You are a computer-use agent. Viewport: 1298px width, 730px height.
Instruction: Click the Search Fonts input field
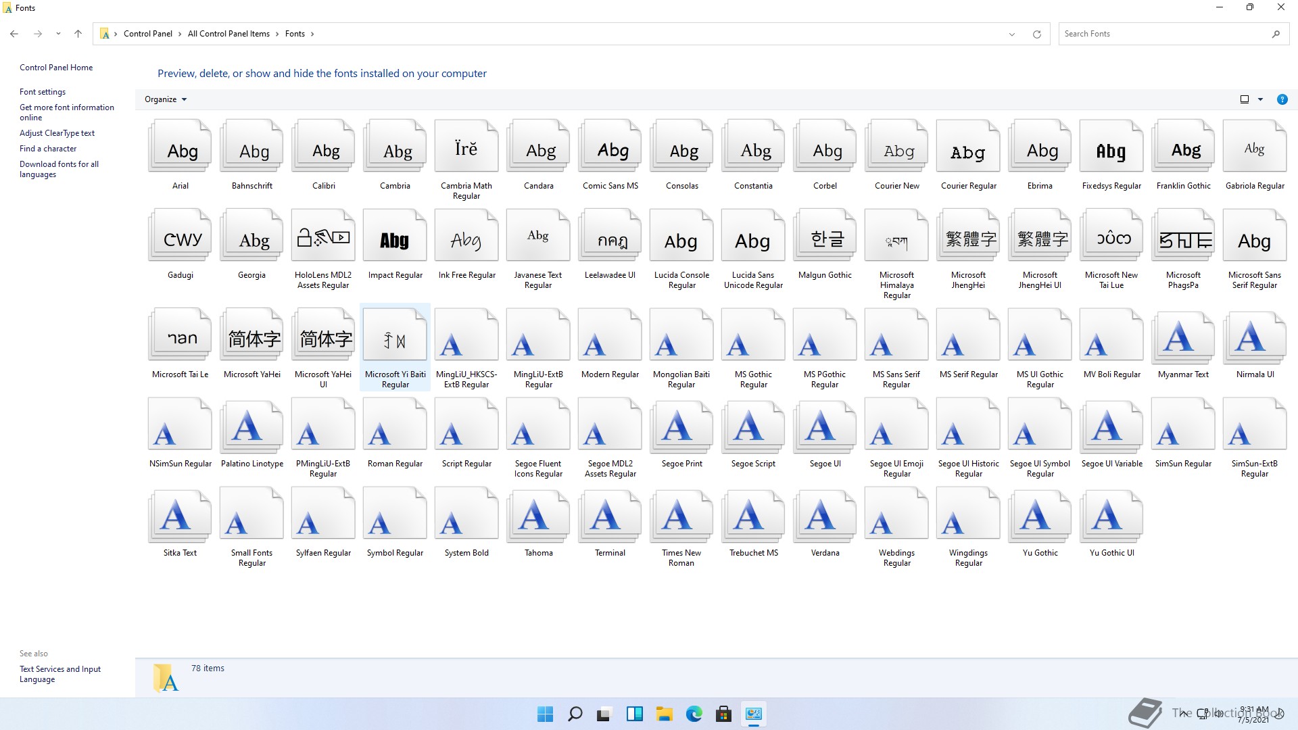[x=1164, y=34]
